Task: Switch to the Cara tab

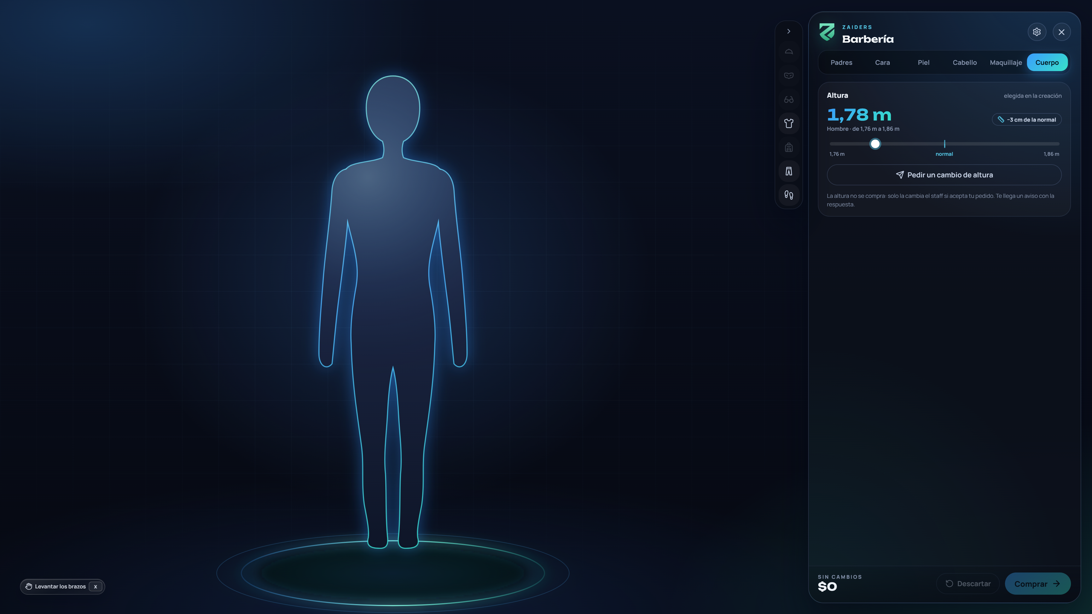Action: click(x=883, y=63)
